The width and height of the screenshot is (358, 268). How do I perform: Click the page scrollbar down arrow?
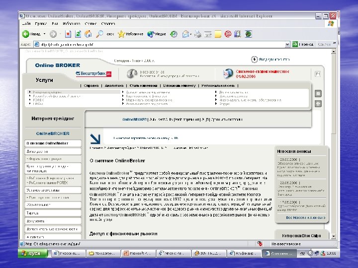point(333,236)
